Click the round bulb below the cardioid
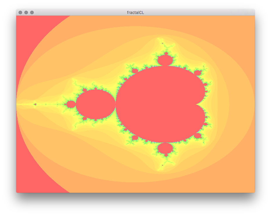 (x=165, y=148)
